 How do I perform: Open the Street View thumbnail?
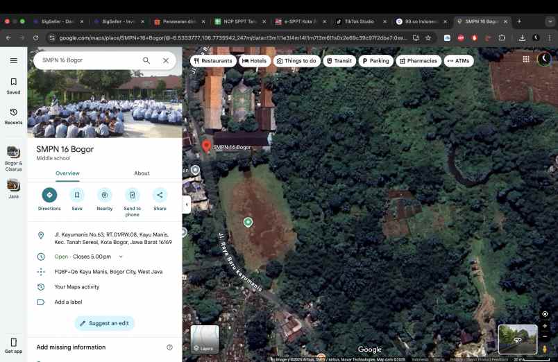[x=518, y=339]
